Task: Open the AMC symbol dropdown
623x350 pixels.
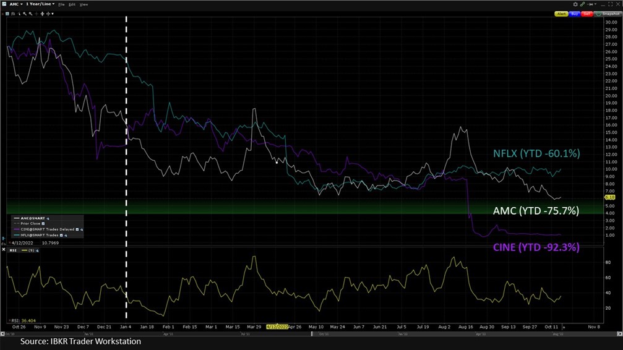Action: click(x=16, y=4)
